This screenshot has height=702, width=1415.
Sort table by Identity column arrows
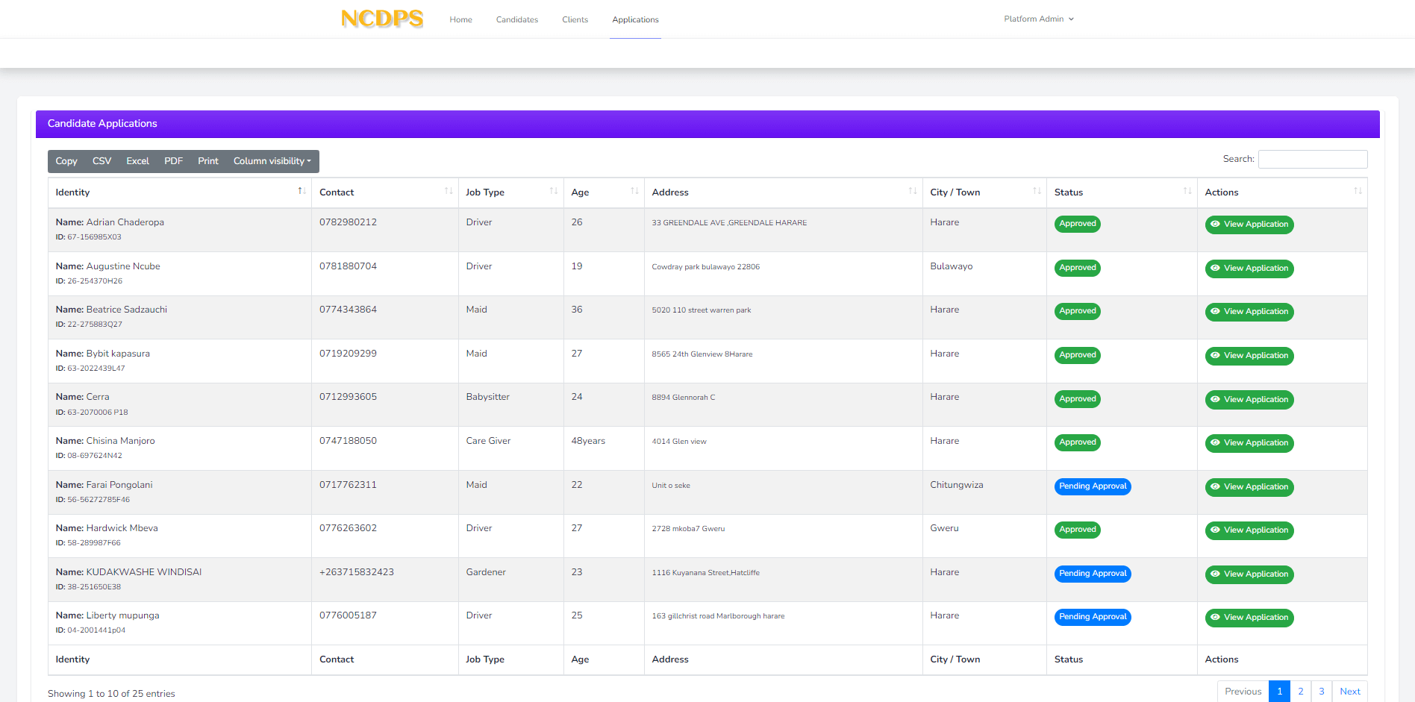pos(302,191)
